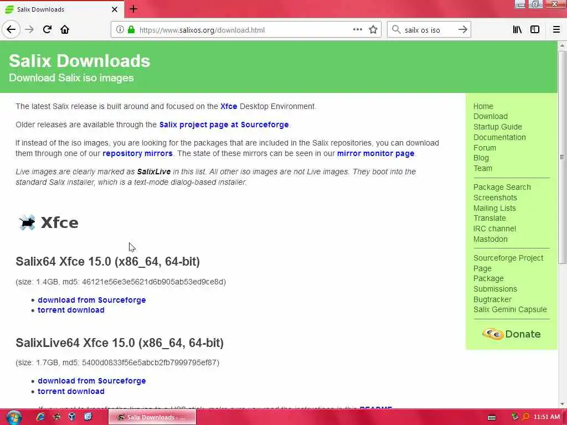Click torrent download for Salix64 Xfce 15.0

(x=71, y=310)
